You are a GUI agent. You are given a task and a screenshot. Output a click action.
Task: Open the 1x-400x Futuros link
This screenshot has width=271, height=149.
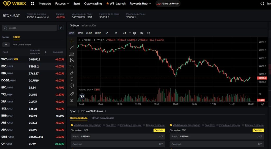tap(93, 111)
